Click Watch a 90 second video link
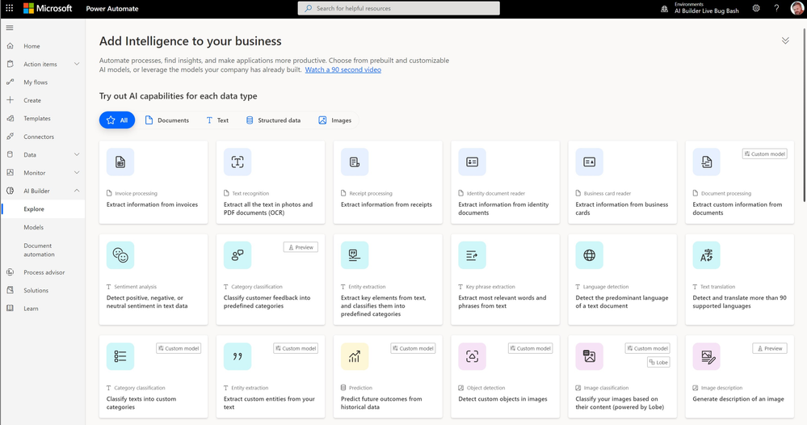The image size is (807, 425). pos(343,69)
